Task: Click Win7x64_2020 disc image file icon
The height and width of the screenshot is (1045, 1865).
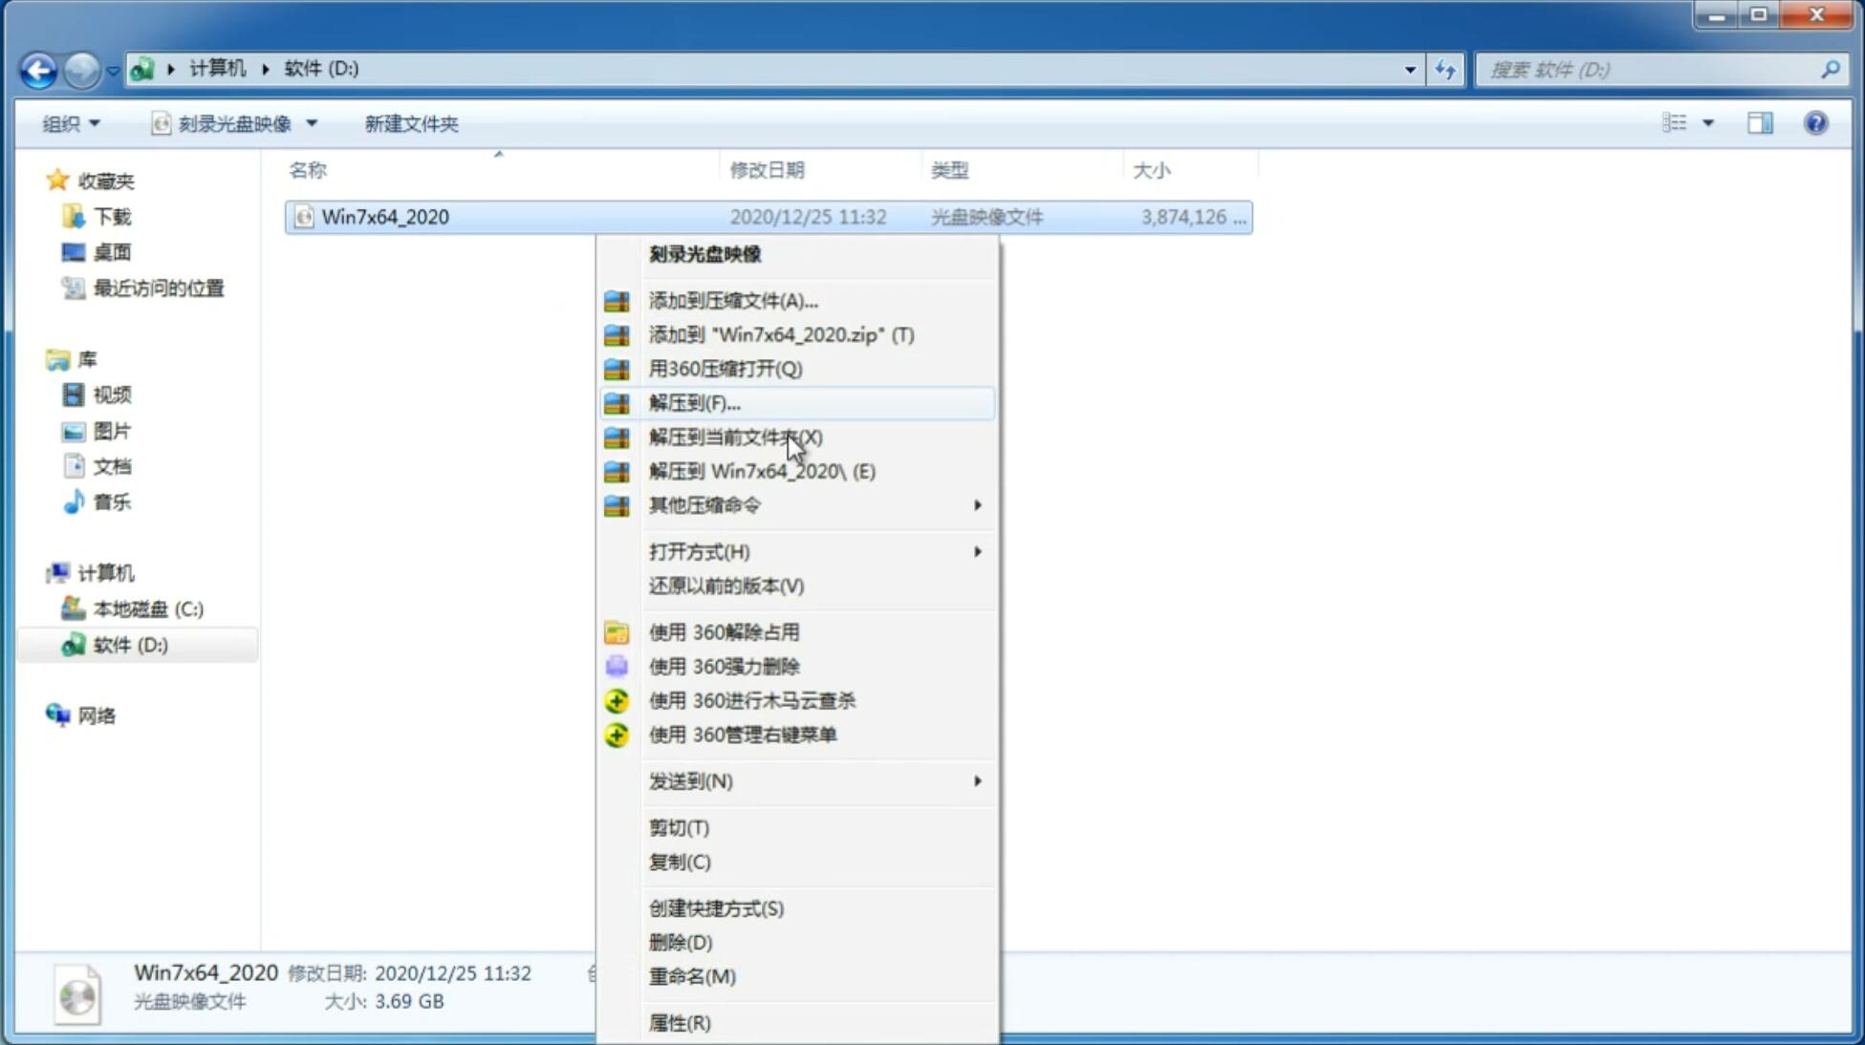Action: 305,217
